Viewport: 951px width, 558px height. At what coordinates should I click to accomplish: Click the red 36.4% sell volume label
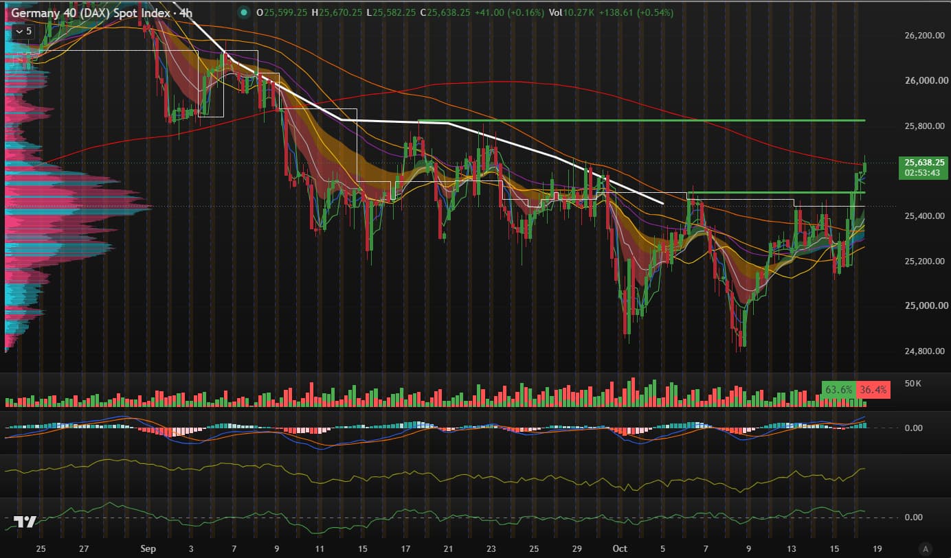point(873,390)
